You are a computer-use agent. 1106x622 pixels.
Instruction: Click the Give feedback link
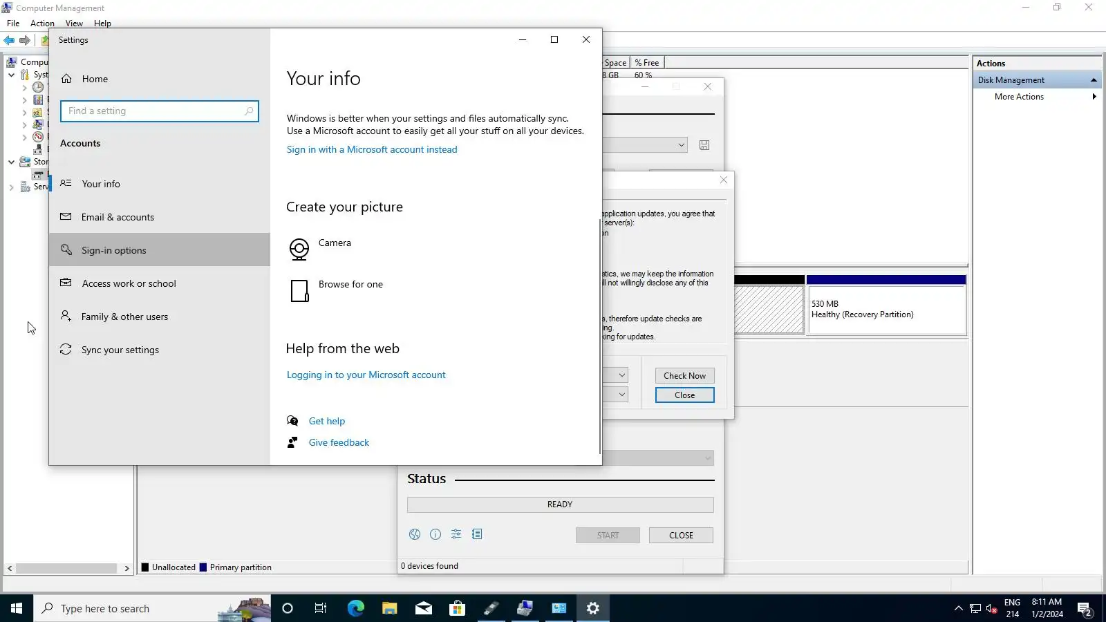339,442
